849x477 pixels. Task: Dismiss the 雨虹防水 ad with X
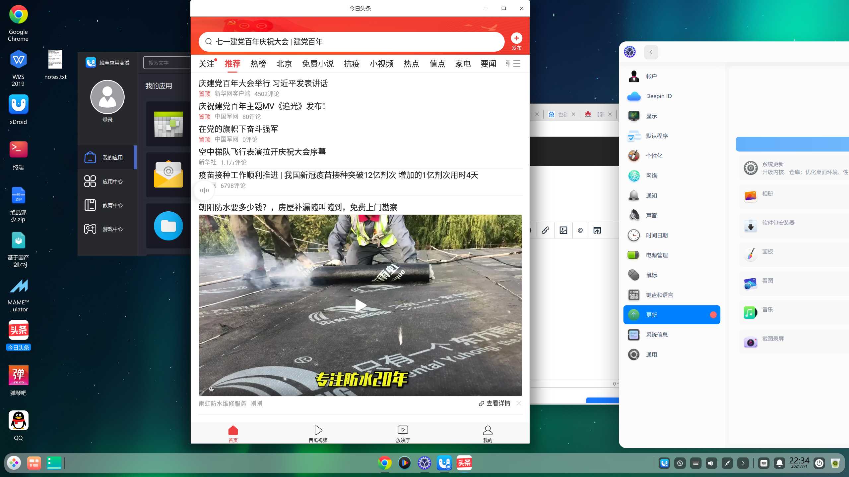pos(519,403)
